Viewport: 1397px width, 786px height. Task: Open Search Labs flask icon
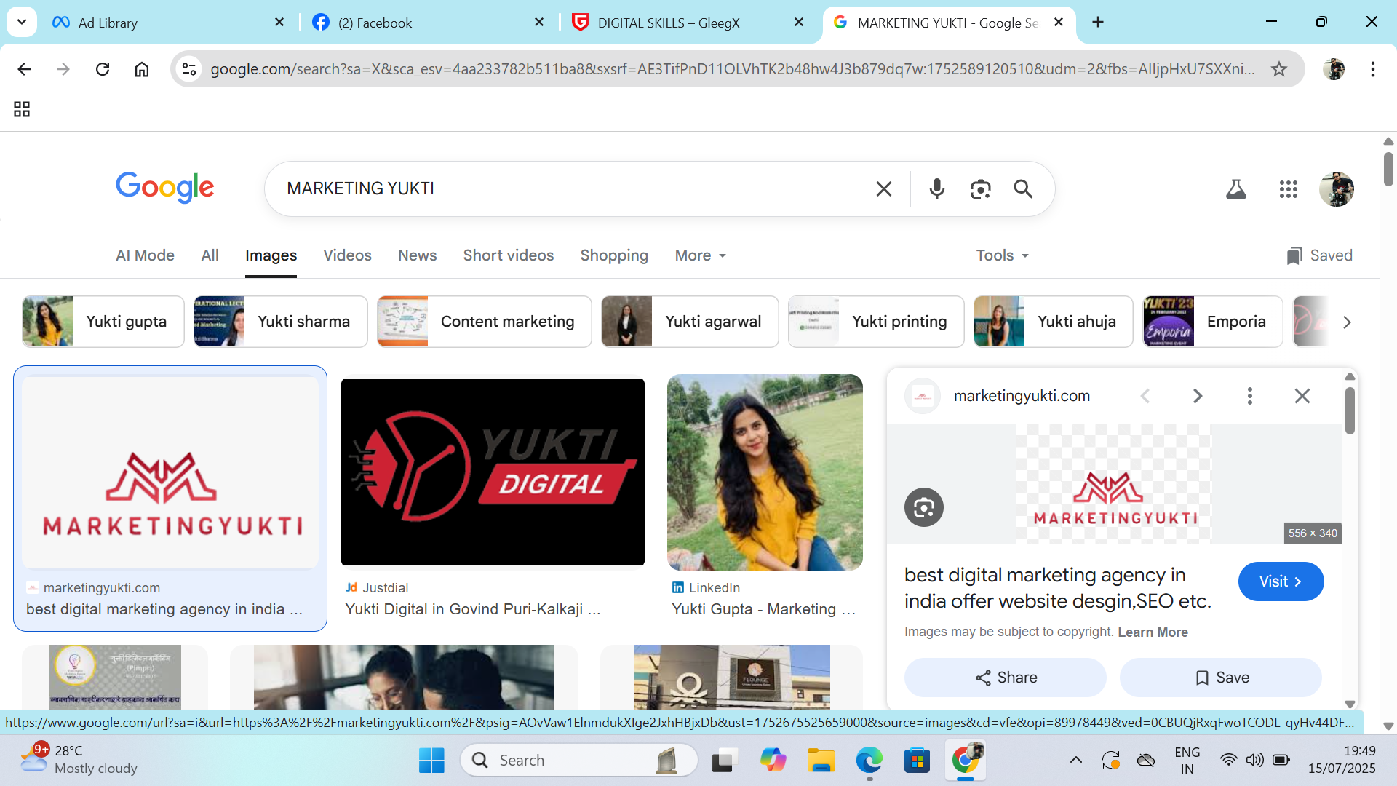click(1235, 190)
